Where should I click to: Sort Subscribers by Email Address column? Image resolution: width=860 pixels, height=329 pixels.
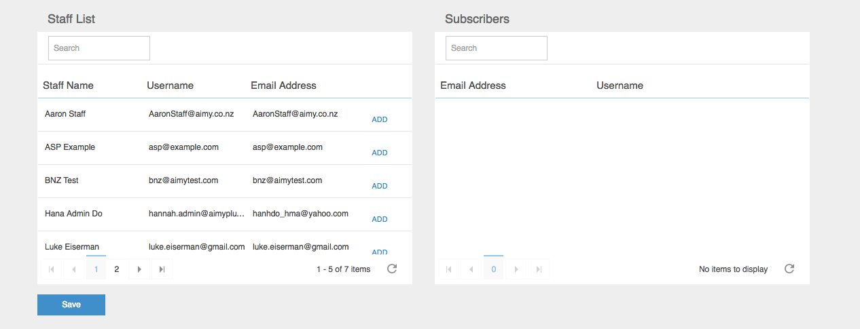pos(473,85)
